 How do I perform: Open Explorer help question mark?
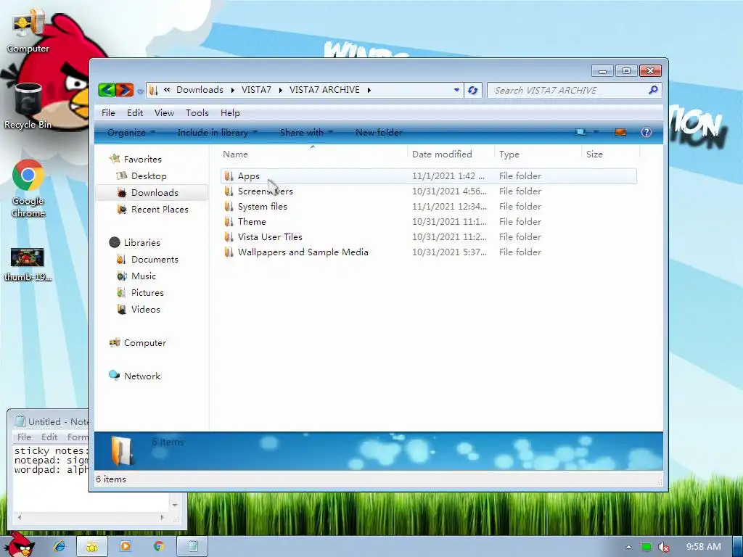646,132
